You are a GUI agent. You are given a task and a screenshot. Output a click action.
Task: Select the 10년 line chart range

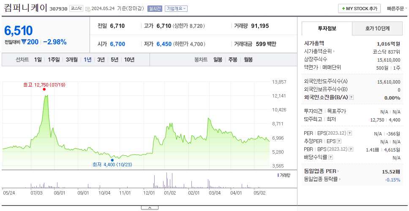(129, 60)
